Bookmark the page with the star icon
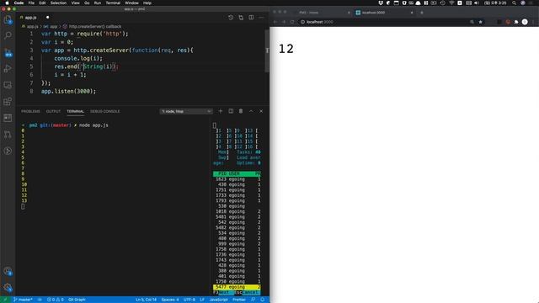Viewport: 539px width, 303px height. pos(481,22)
